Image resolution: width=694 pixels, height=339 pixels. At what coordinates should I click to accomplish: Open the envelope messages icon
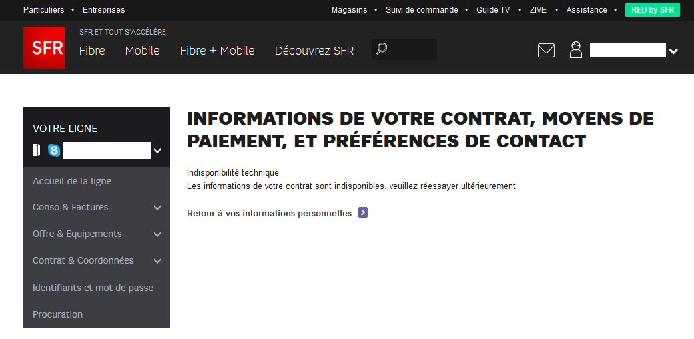pos(546,50)
